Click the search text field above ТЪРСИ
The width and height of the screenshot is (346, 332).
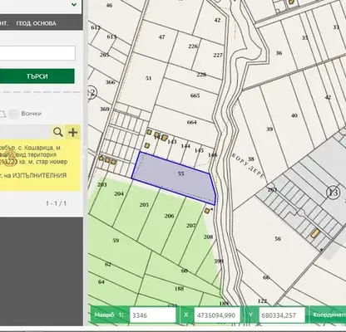[37, 53]
